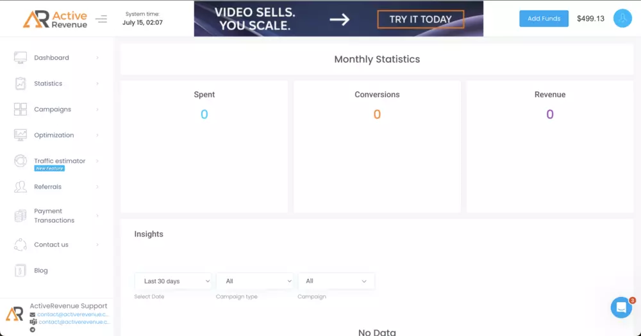Click the ActiveRevenue Support title
The image size is (641, 336).
(69, 306)
